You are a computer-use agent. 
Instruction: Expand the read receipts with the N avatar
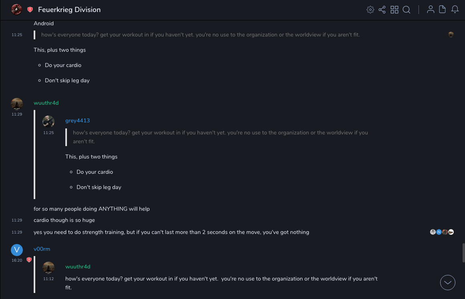click(x=439, y=232)
